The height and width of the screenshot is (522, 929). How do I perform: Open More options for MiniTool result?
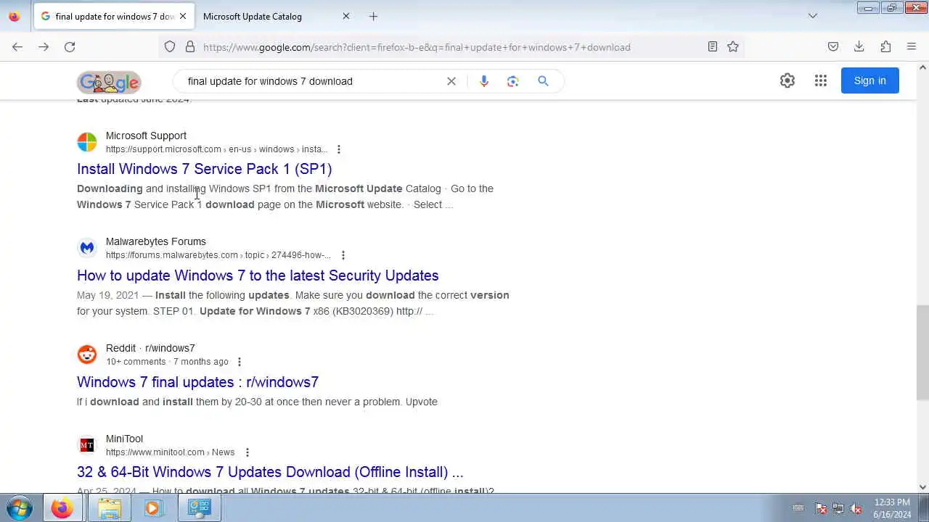pyautogui.click(x=247, y=452)
